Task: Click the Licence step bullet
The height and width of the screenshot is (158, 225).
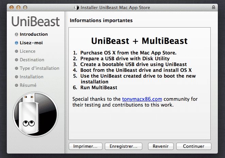Action: (16, 51)
